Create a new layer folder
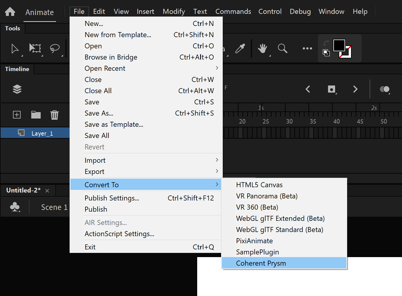Viewport: 402px width, 296px height. (x=36, y=115)
